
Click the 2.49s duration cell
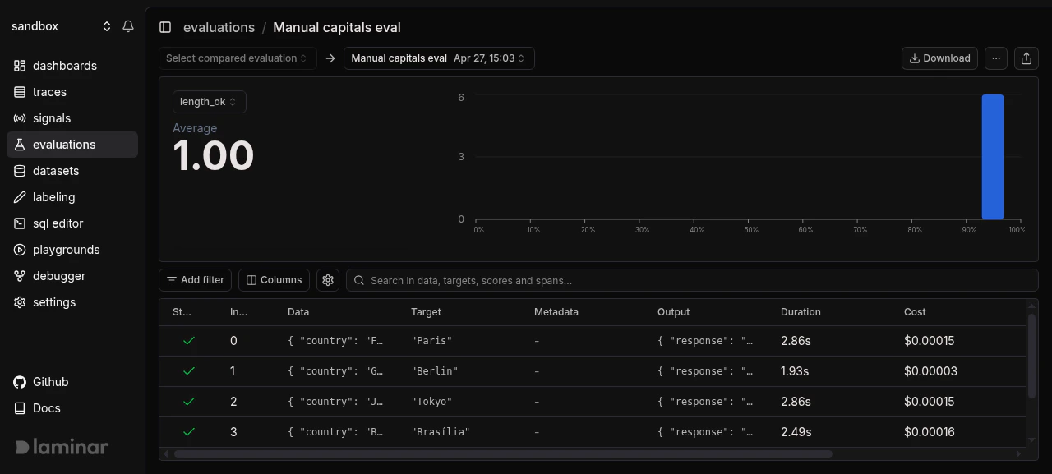click(796, 432)
